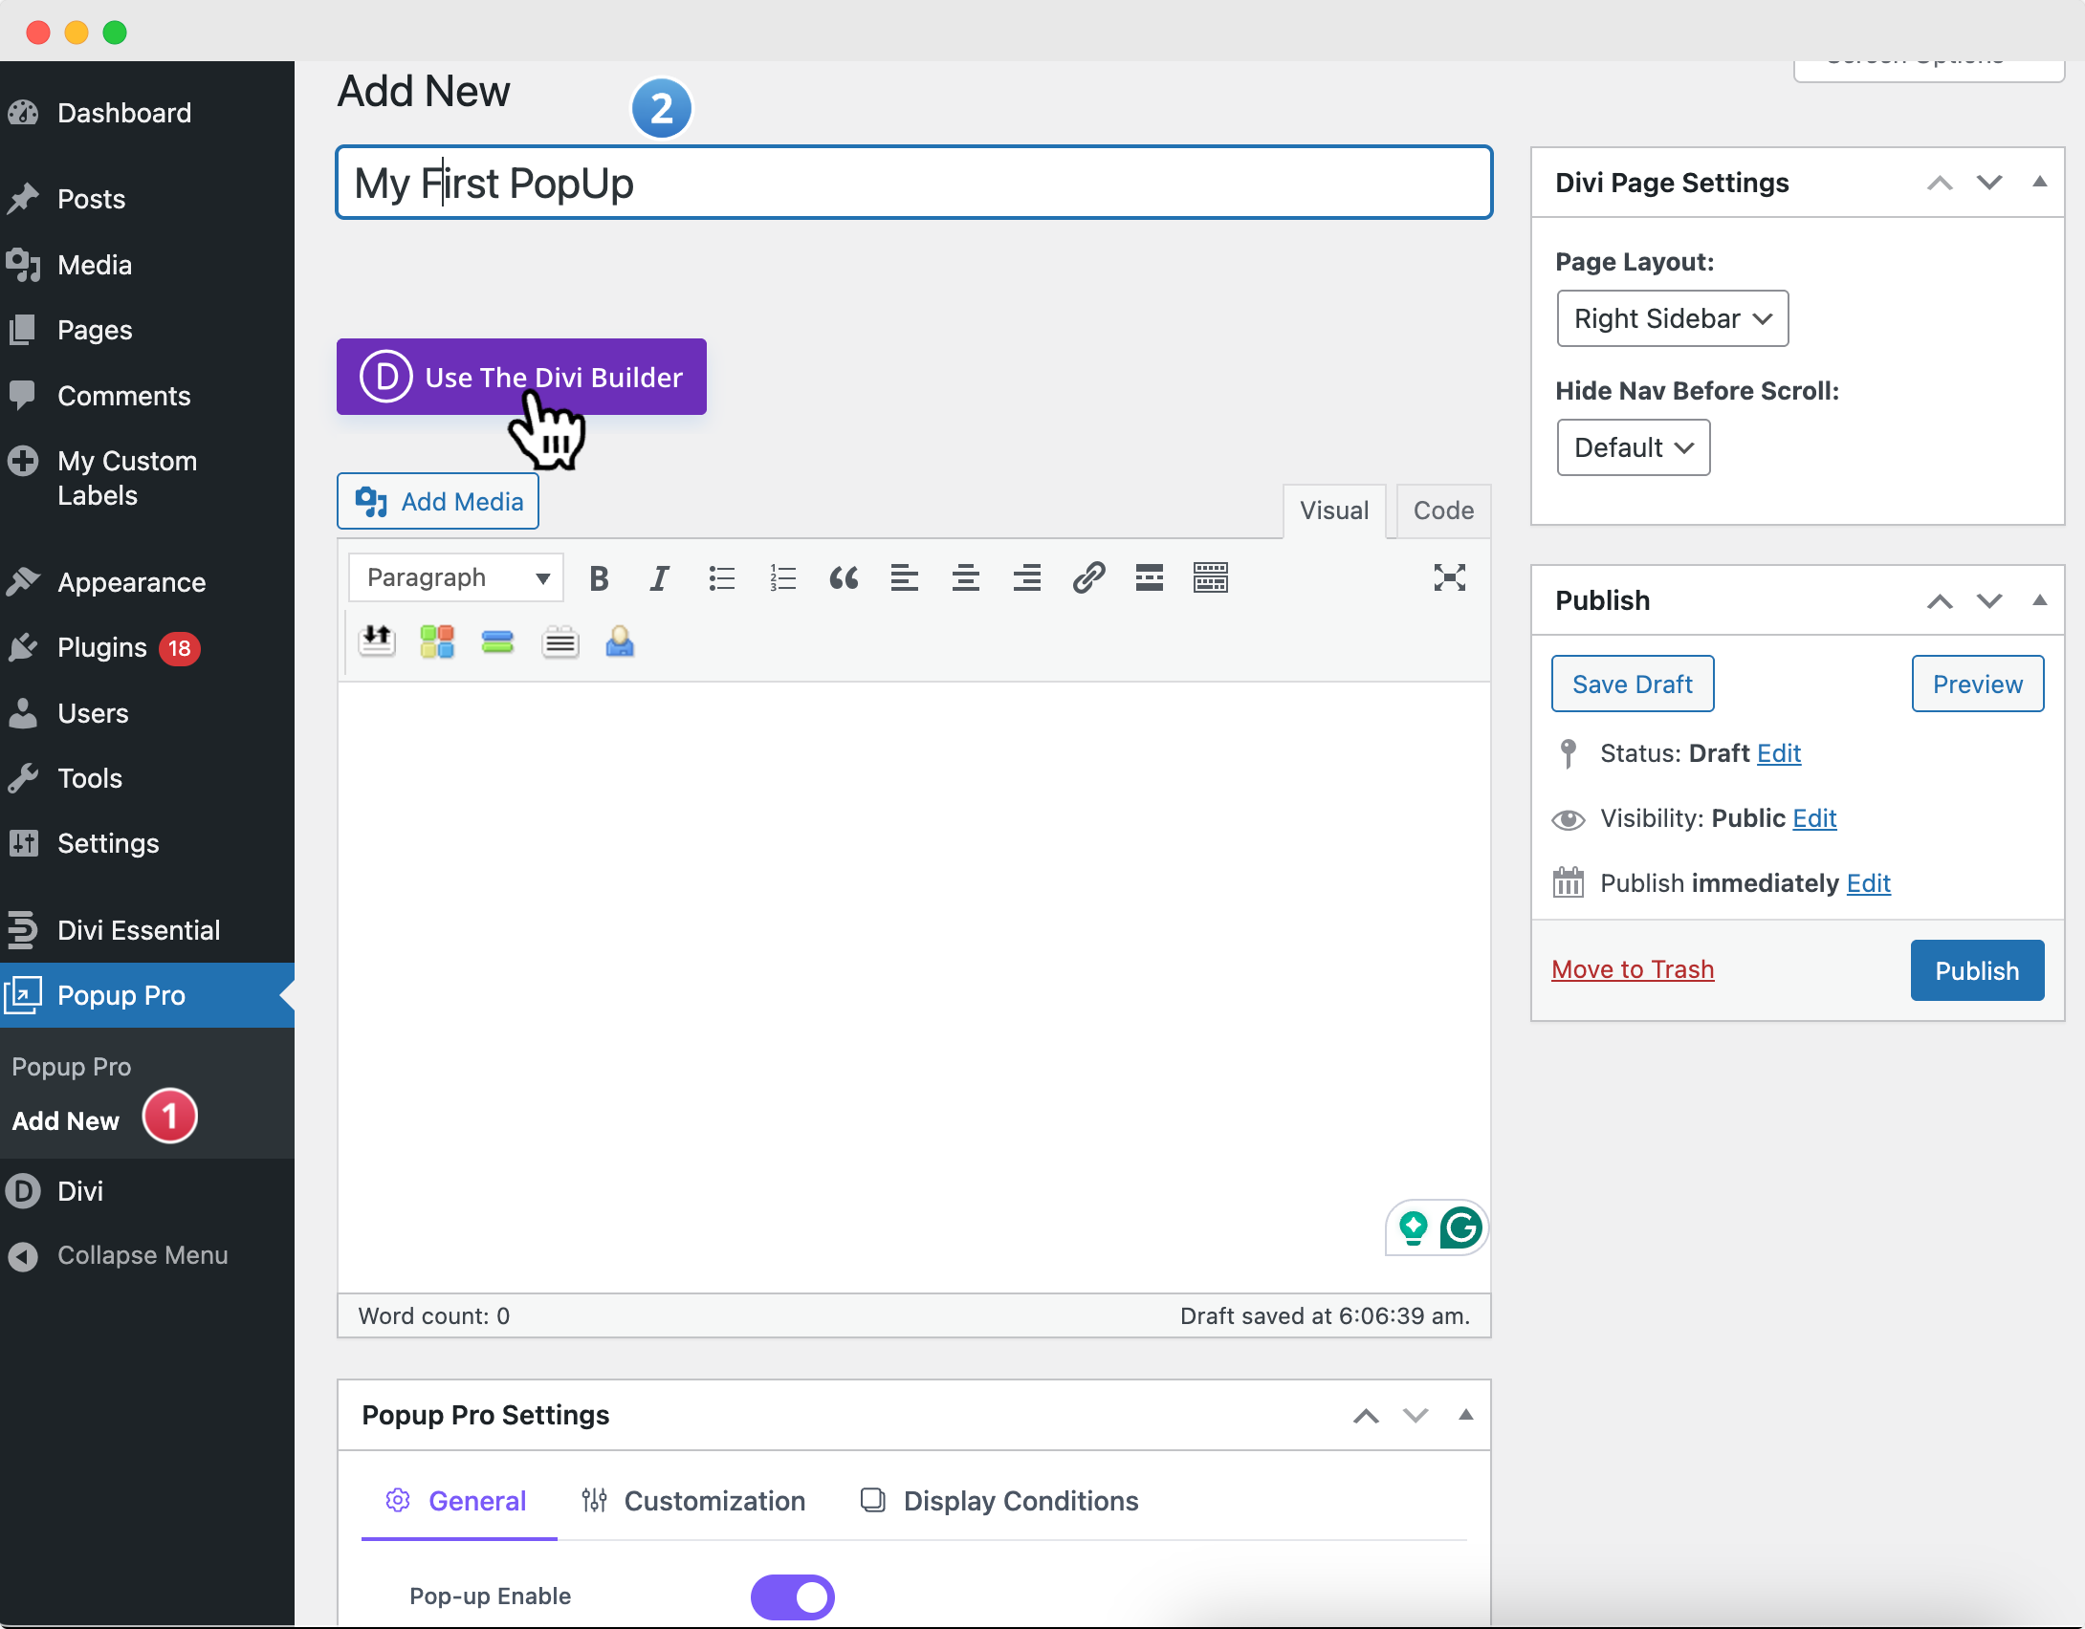Save the popup as draft
The height and width of the screenshot is (1629, 2085).
coord(1633,684)
